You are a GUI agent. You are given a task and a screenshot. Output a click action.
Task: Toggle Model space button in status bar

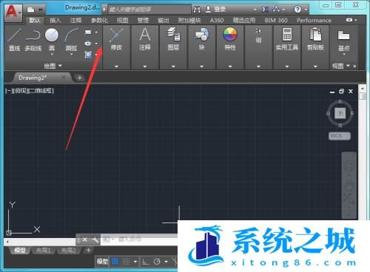(102, 262)
